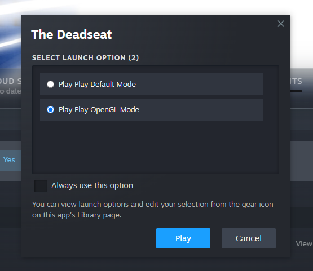Close the launch option dialog with X
Viewport: 313px width, 271px height.
coord(281,24)
